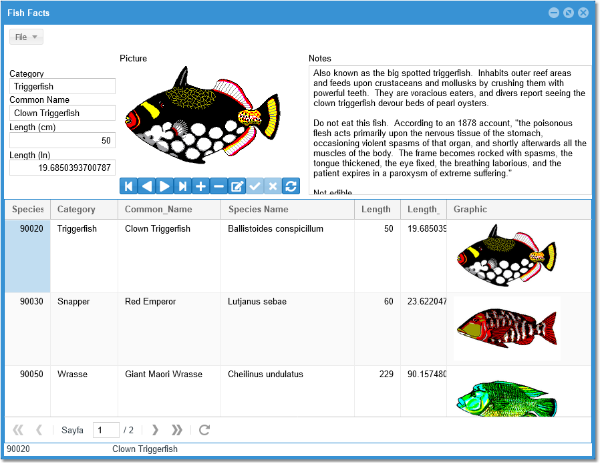
Task: Click the previous record navigator button
Action: coord(146,186)
